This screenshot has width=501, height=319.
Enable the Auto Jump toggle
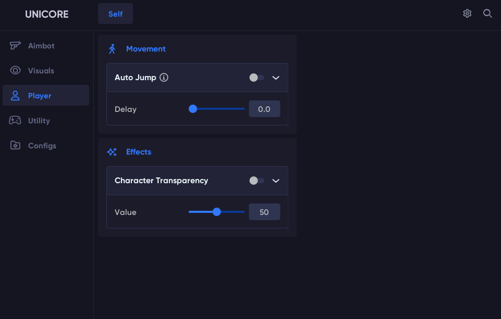coord(256,78)
